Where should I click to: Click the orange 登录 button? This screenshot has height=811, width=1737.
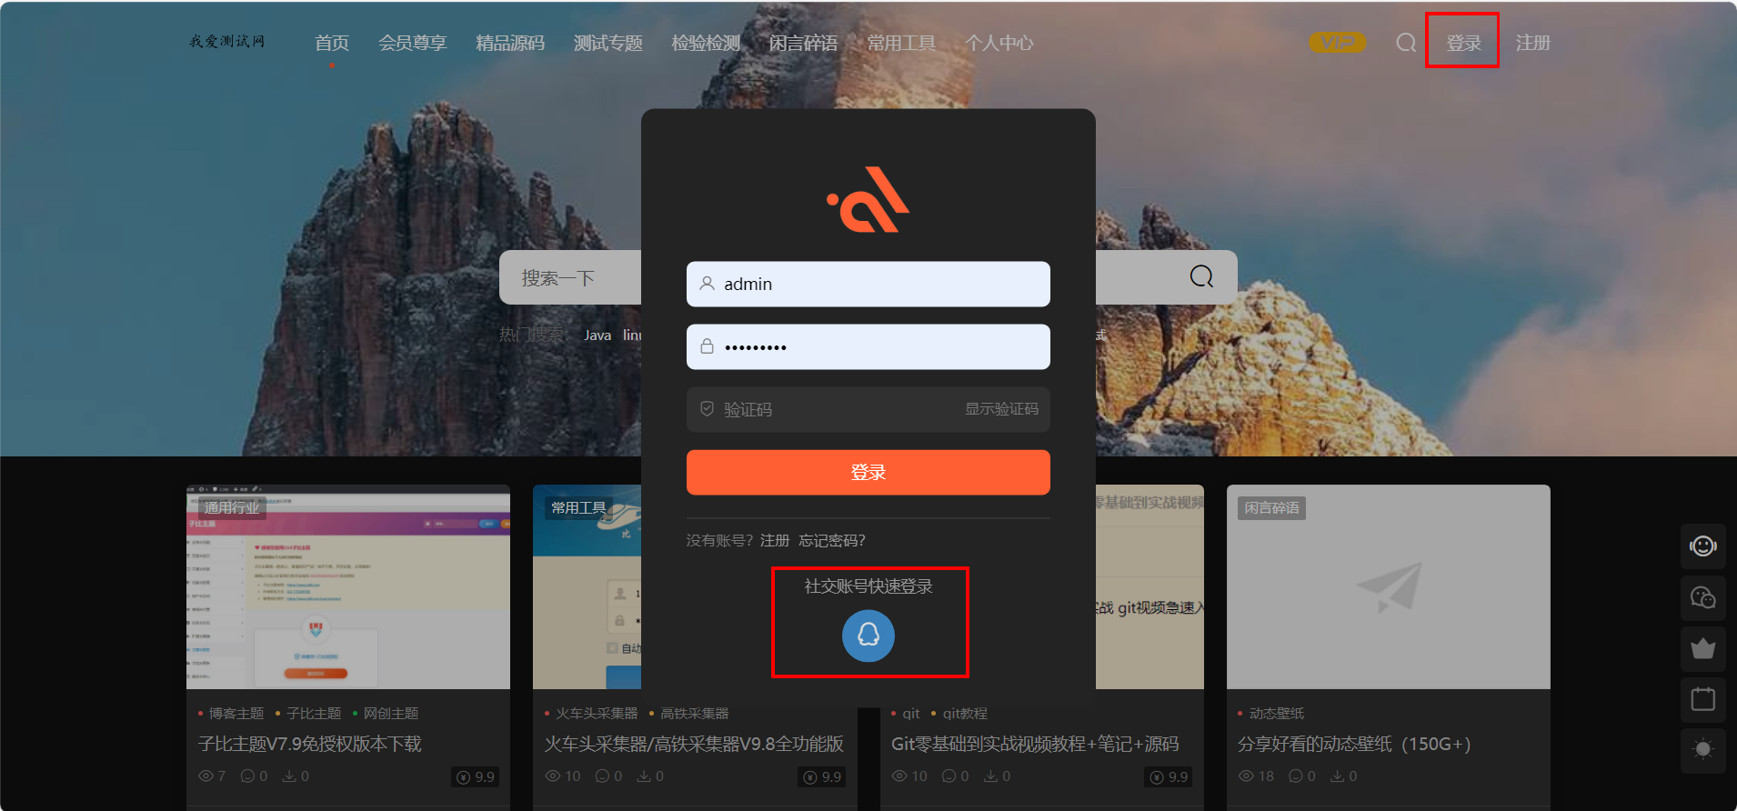[868, 473]
